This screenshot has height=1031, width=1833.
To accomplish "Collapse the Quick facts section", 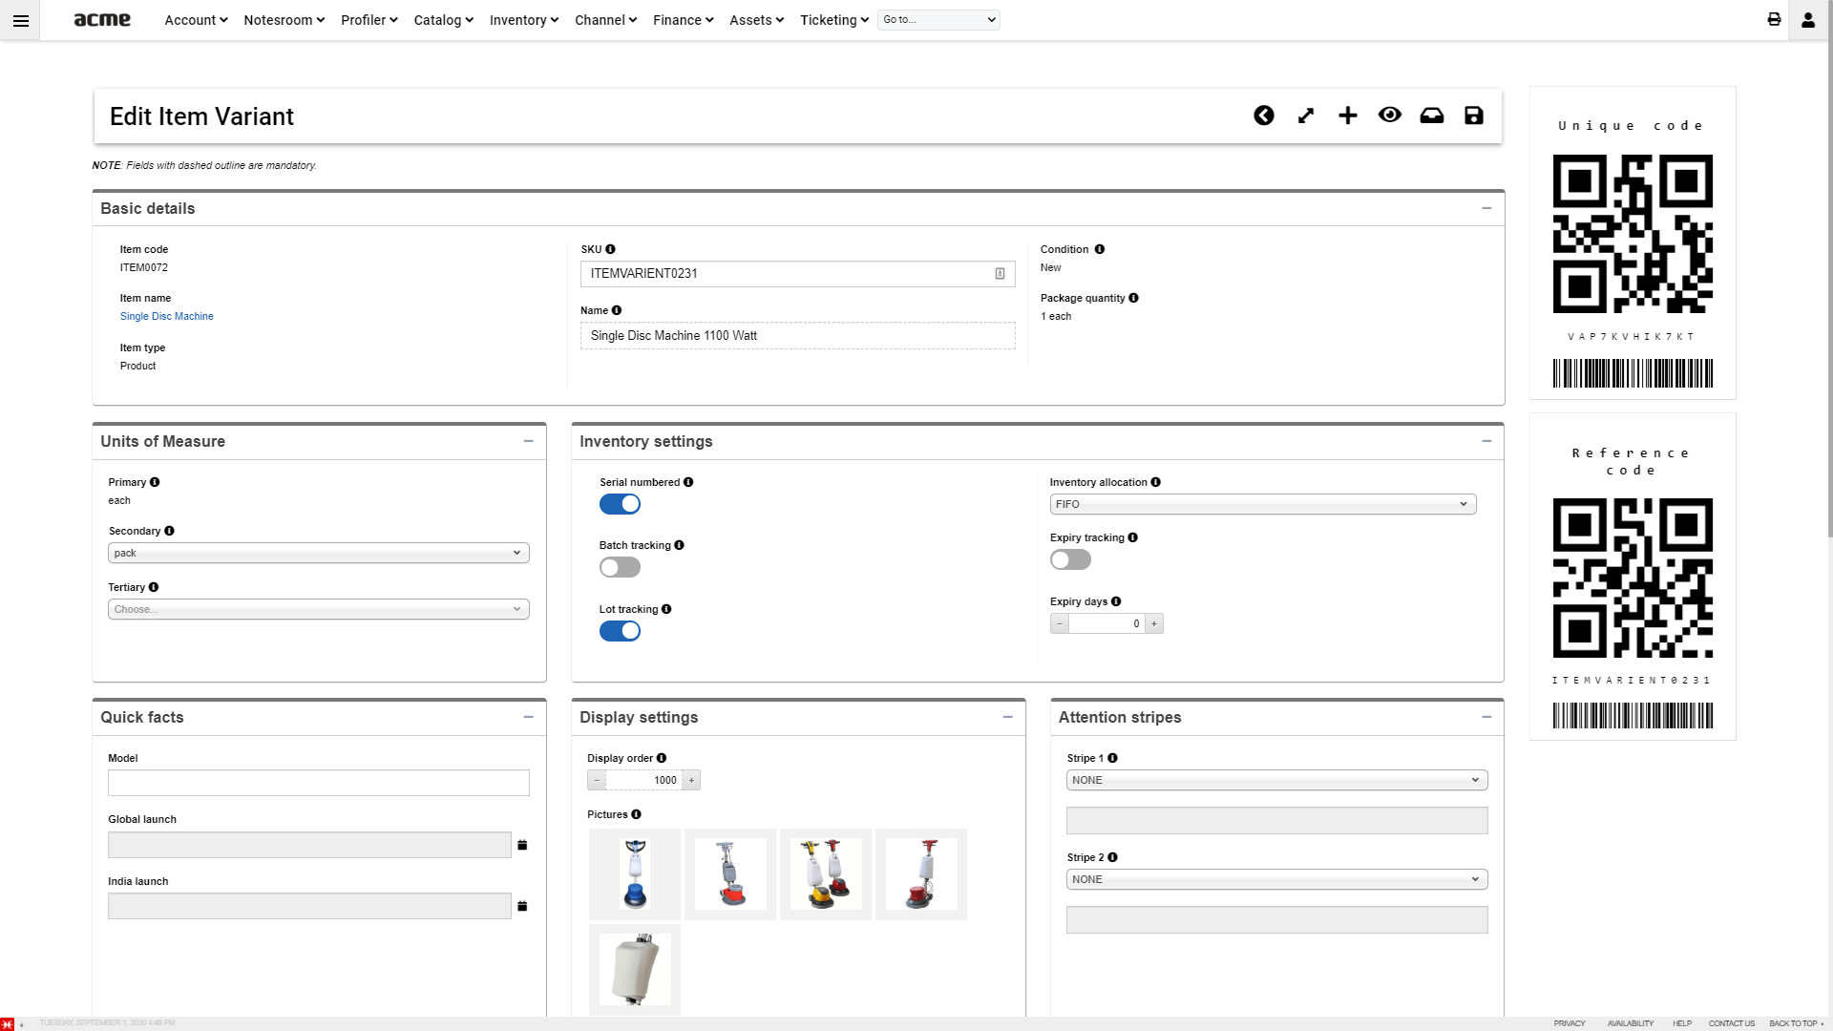I will point(528,717).
